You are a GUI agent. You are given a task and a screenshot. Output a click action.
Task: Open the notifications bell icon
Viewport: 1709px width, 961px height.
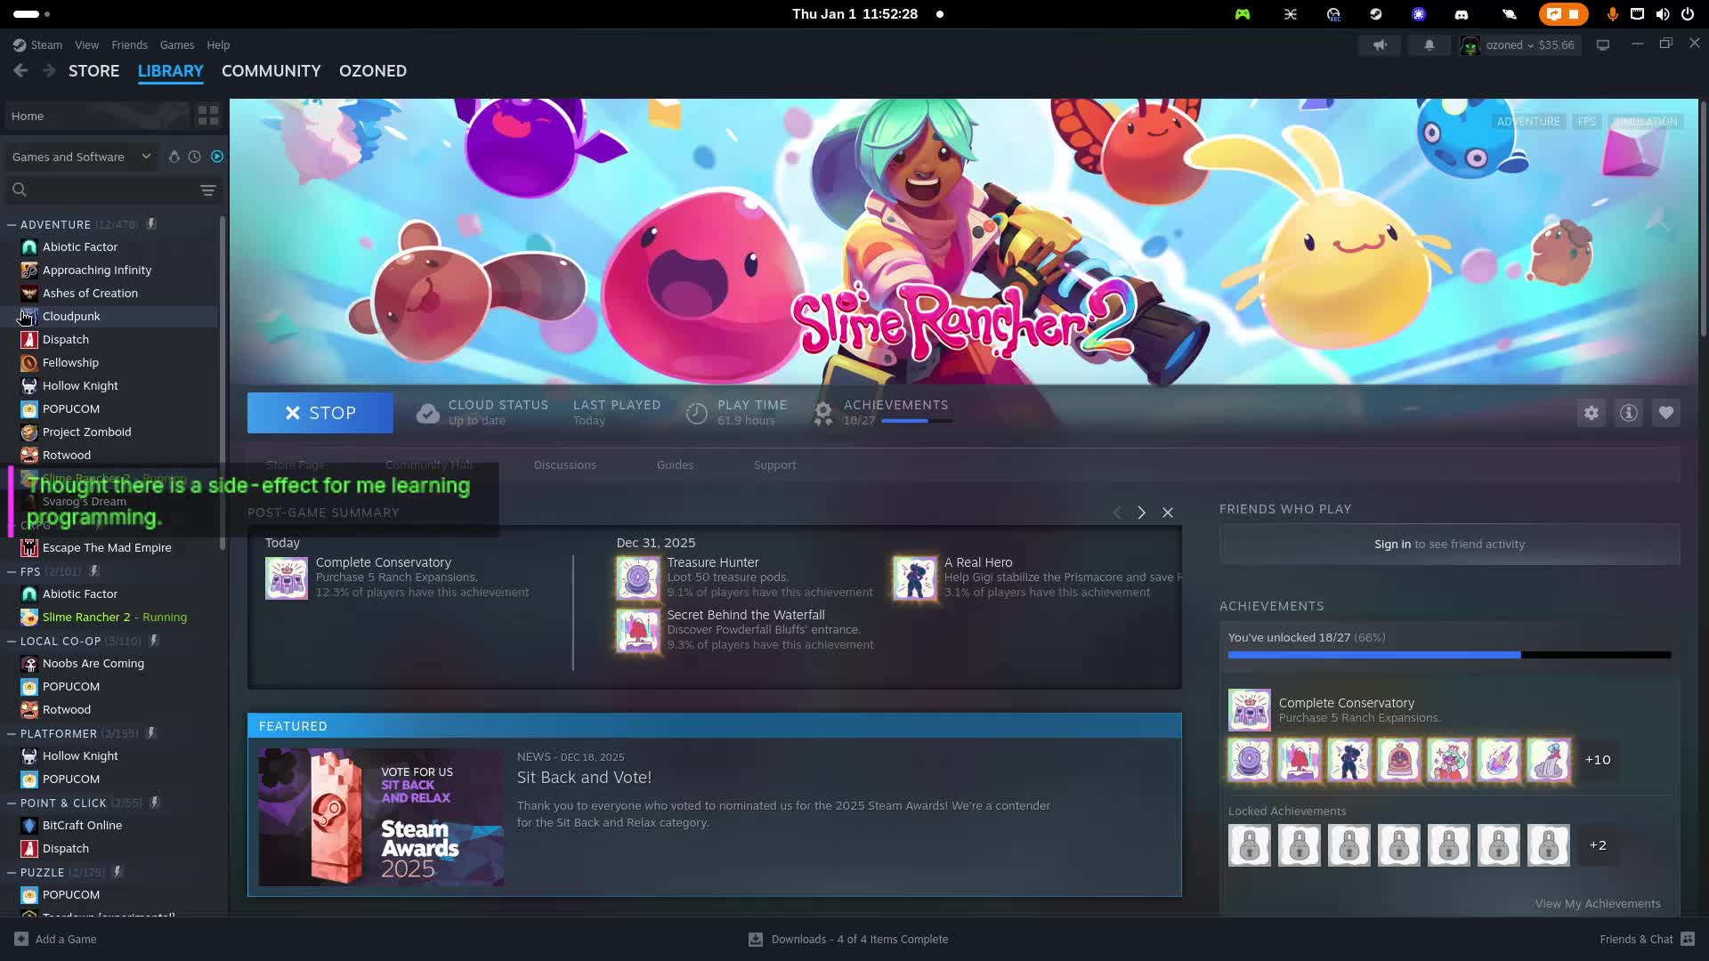(x=1429, y=44)
